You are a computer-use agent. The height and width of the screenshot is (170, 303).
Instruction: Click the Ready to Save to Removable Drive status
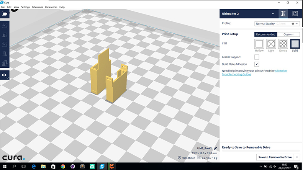coord(246,147)
